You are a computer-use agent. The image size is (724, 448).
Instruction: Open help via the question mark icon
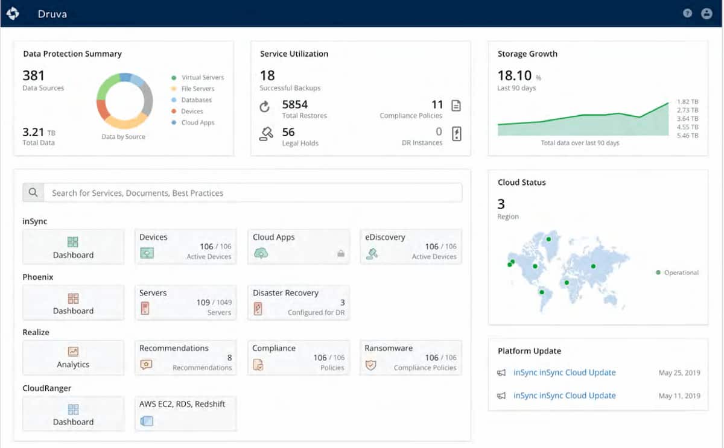click(x=687, y=13)
